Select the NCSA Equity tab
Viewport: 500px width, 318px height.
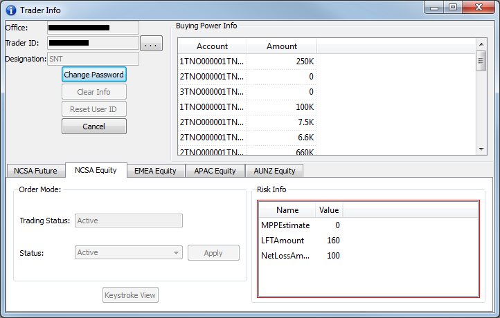96,170
